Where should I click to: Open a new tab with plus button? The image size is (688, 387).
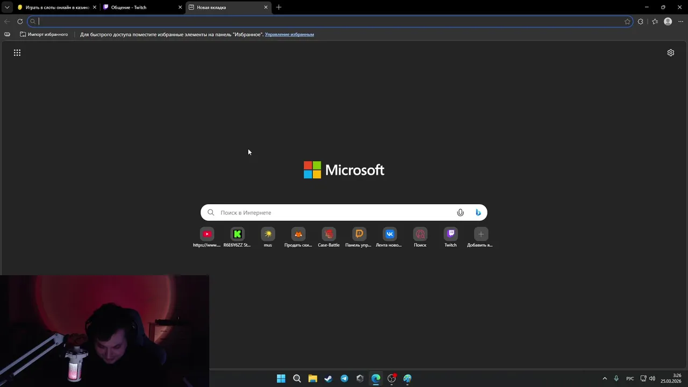(278, 8)
